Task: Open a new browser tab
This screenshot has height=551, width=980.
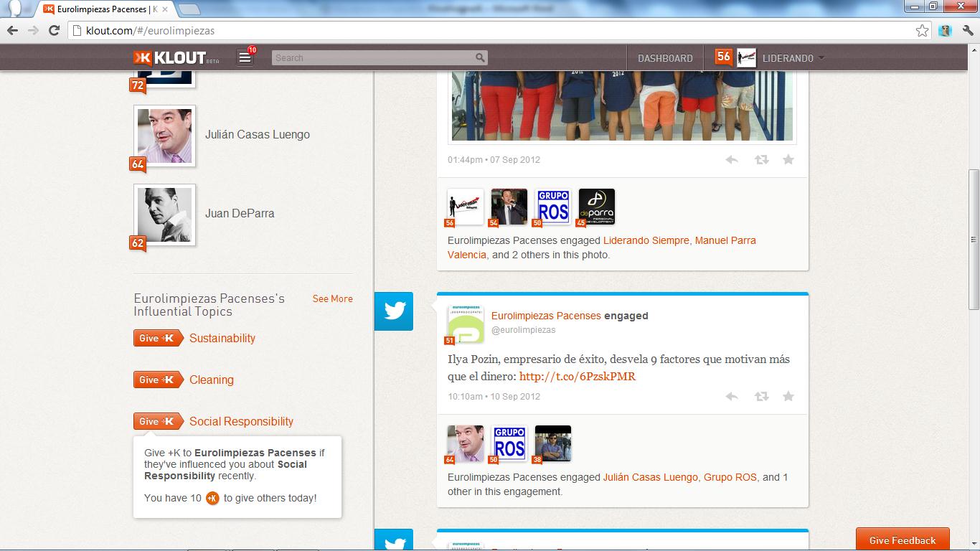Action: coord(189,9)
